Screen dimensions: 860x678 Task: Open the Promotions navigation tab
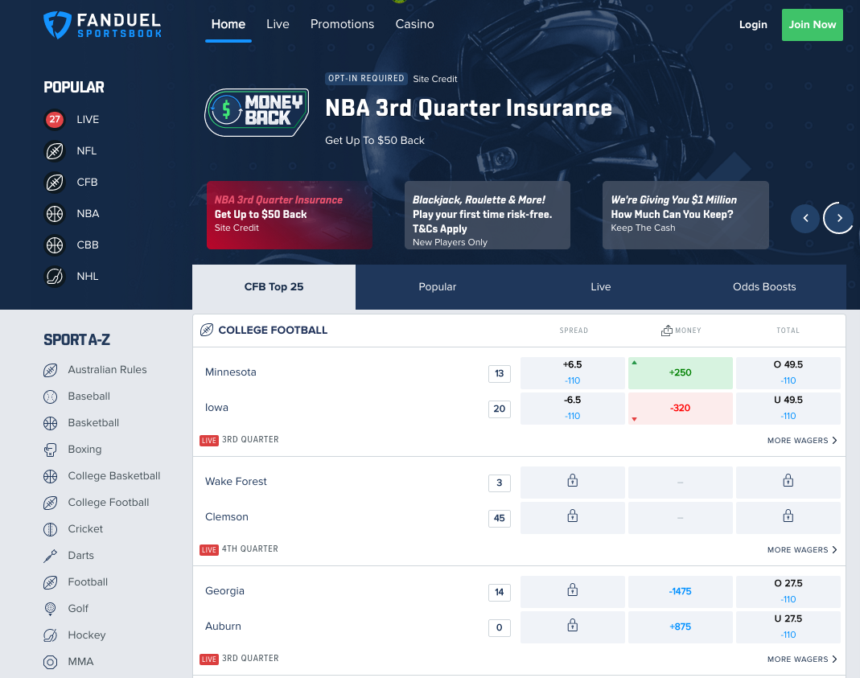point(342,24)
